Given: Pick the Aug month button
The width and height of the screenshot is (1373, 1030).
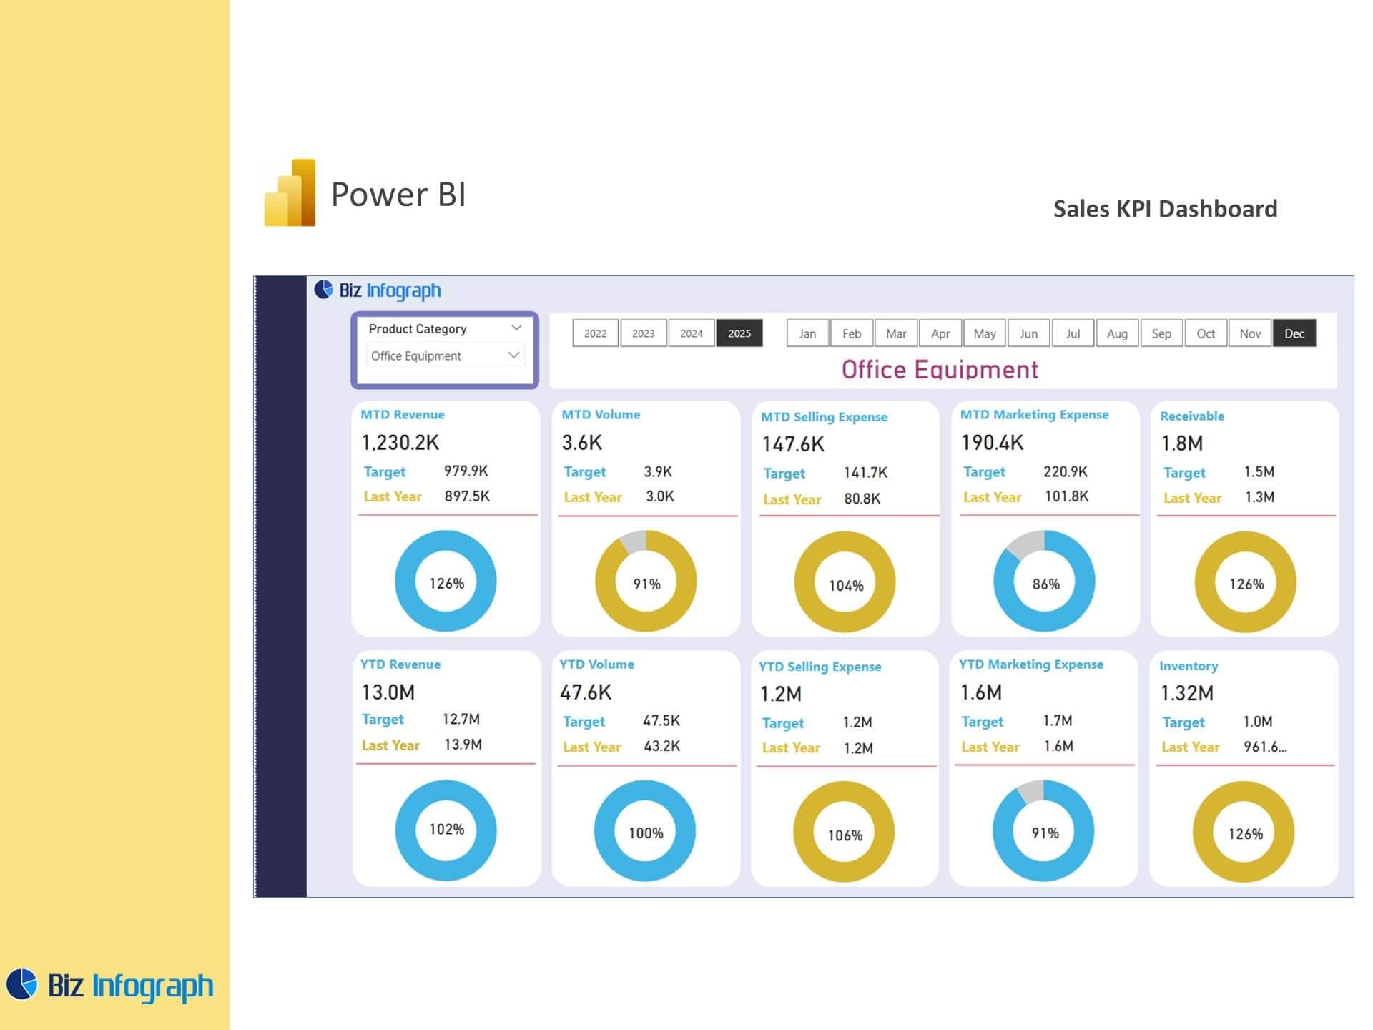Looking at the screenshot, I should point(1117,333).
